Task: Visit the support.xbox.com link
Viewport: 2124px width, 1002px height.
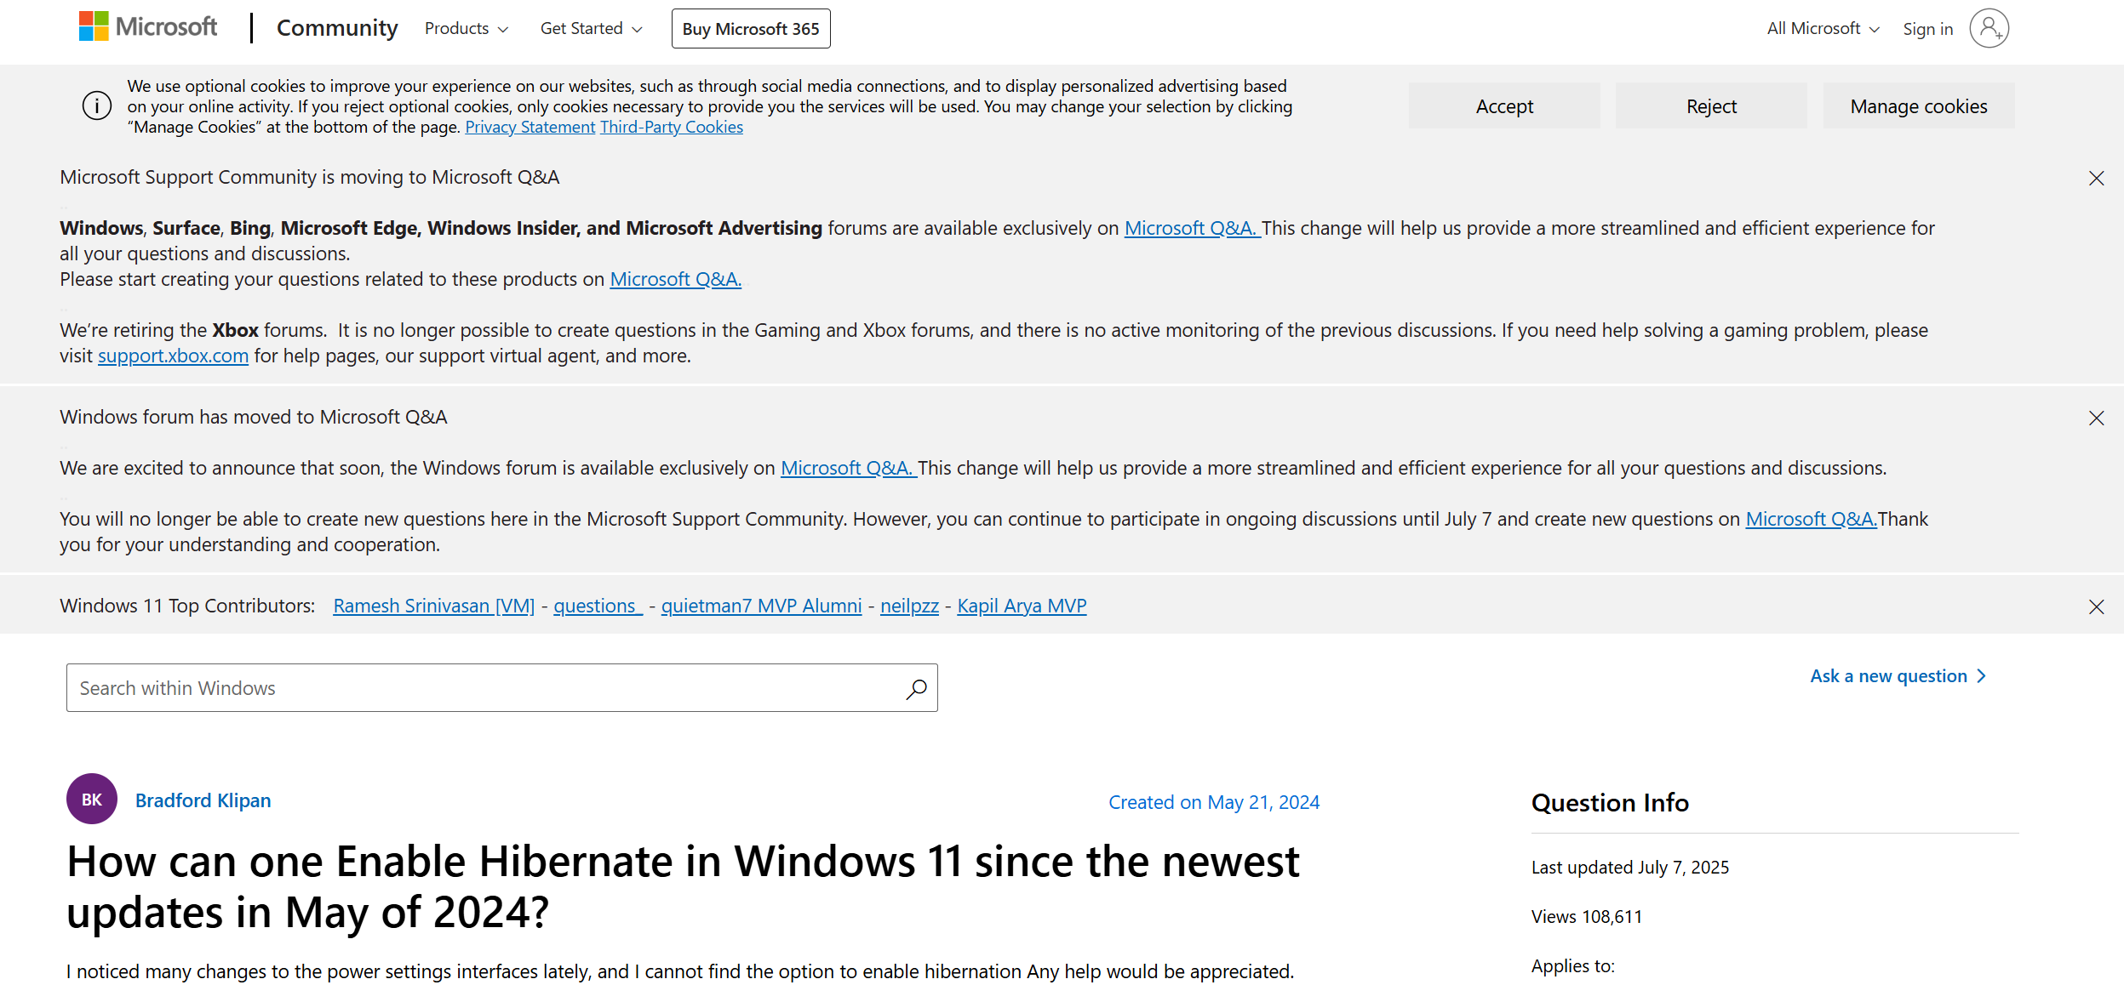Action: point(173,356)
